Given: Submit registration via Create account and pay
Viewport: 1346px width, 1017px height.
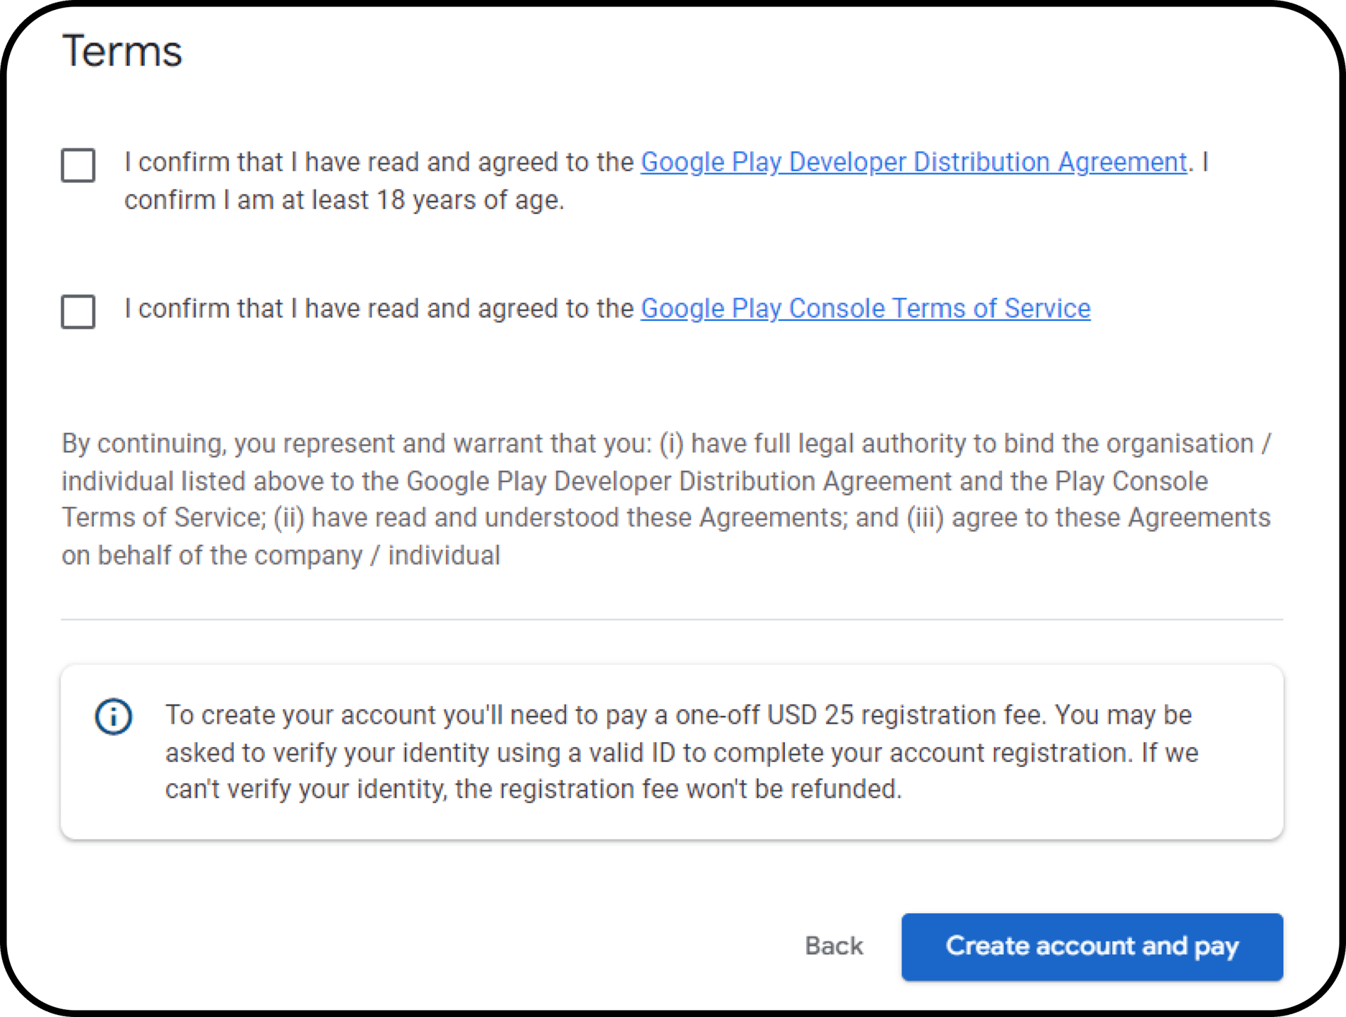Looking at the screenshot, I should (x=1092, y=947).
